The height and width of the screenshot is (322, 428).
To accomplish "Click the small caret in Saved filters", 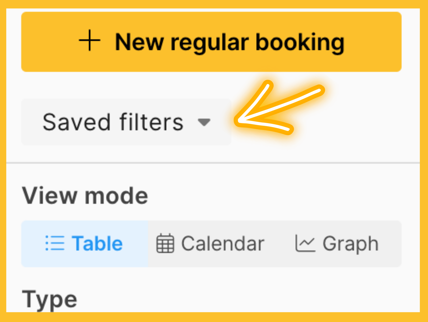I will click(204, 122).
